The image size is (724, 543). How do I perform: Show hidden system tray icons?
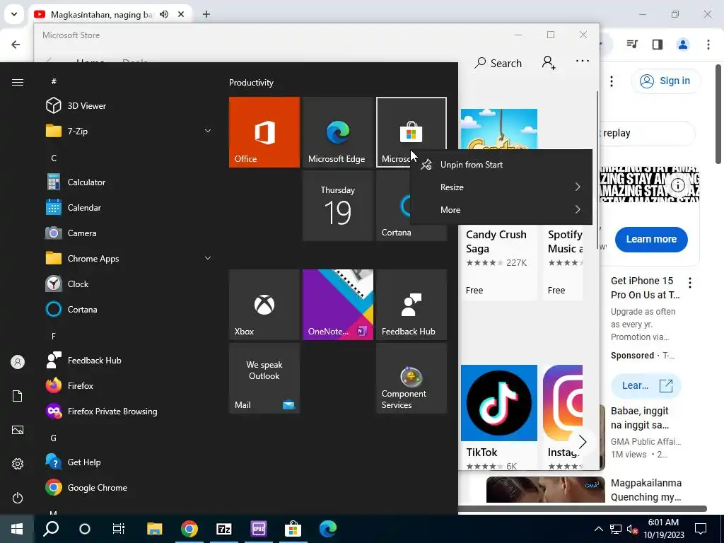coord(598,529)
